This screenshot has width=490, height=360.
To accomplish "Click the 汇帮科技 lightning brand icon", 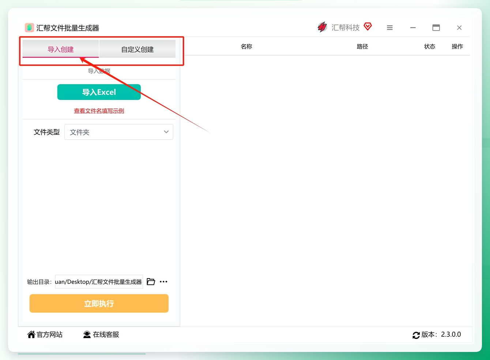I will pyautogui.click(x=322, y=27).
